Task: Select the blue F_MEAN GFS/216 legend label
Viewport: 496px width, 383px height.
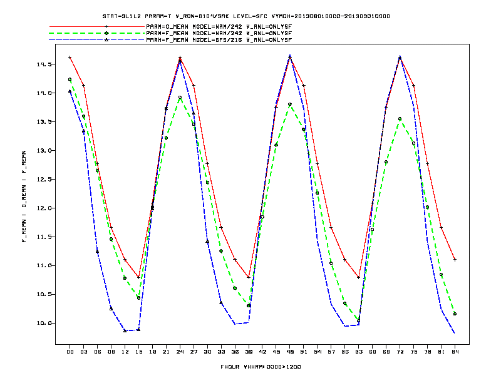Action: pos(219,40)
